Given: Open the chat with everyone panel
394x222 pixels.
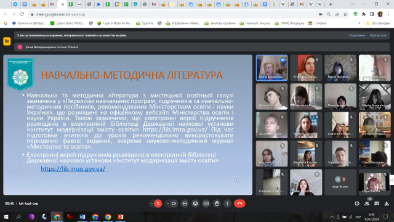Looking at the screenshot, I should coord(377,203).
